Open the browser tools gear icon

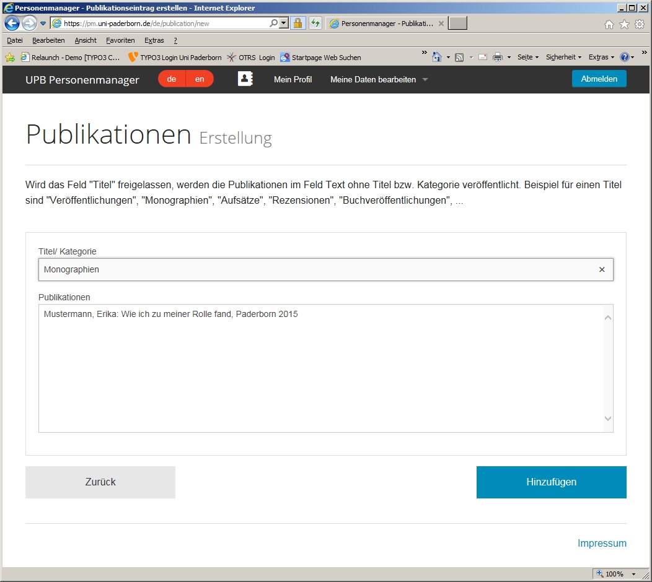tap(639, 24)
